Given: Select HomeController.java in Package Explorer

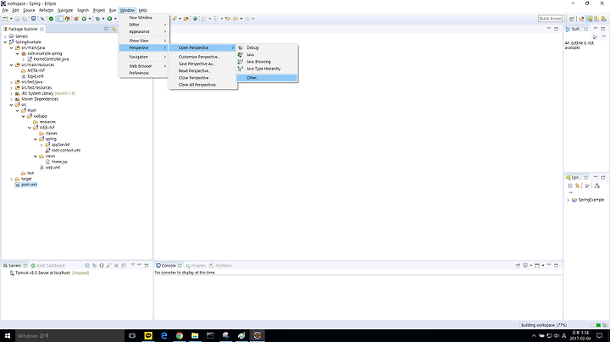Looking at the screenshot, I should (x=51, y=59).
